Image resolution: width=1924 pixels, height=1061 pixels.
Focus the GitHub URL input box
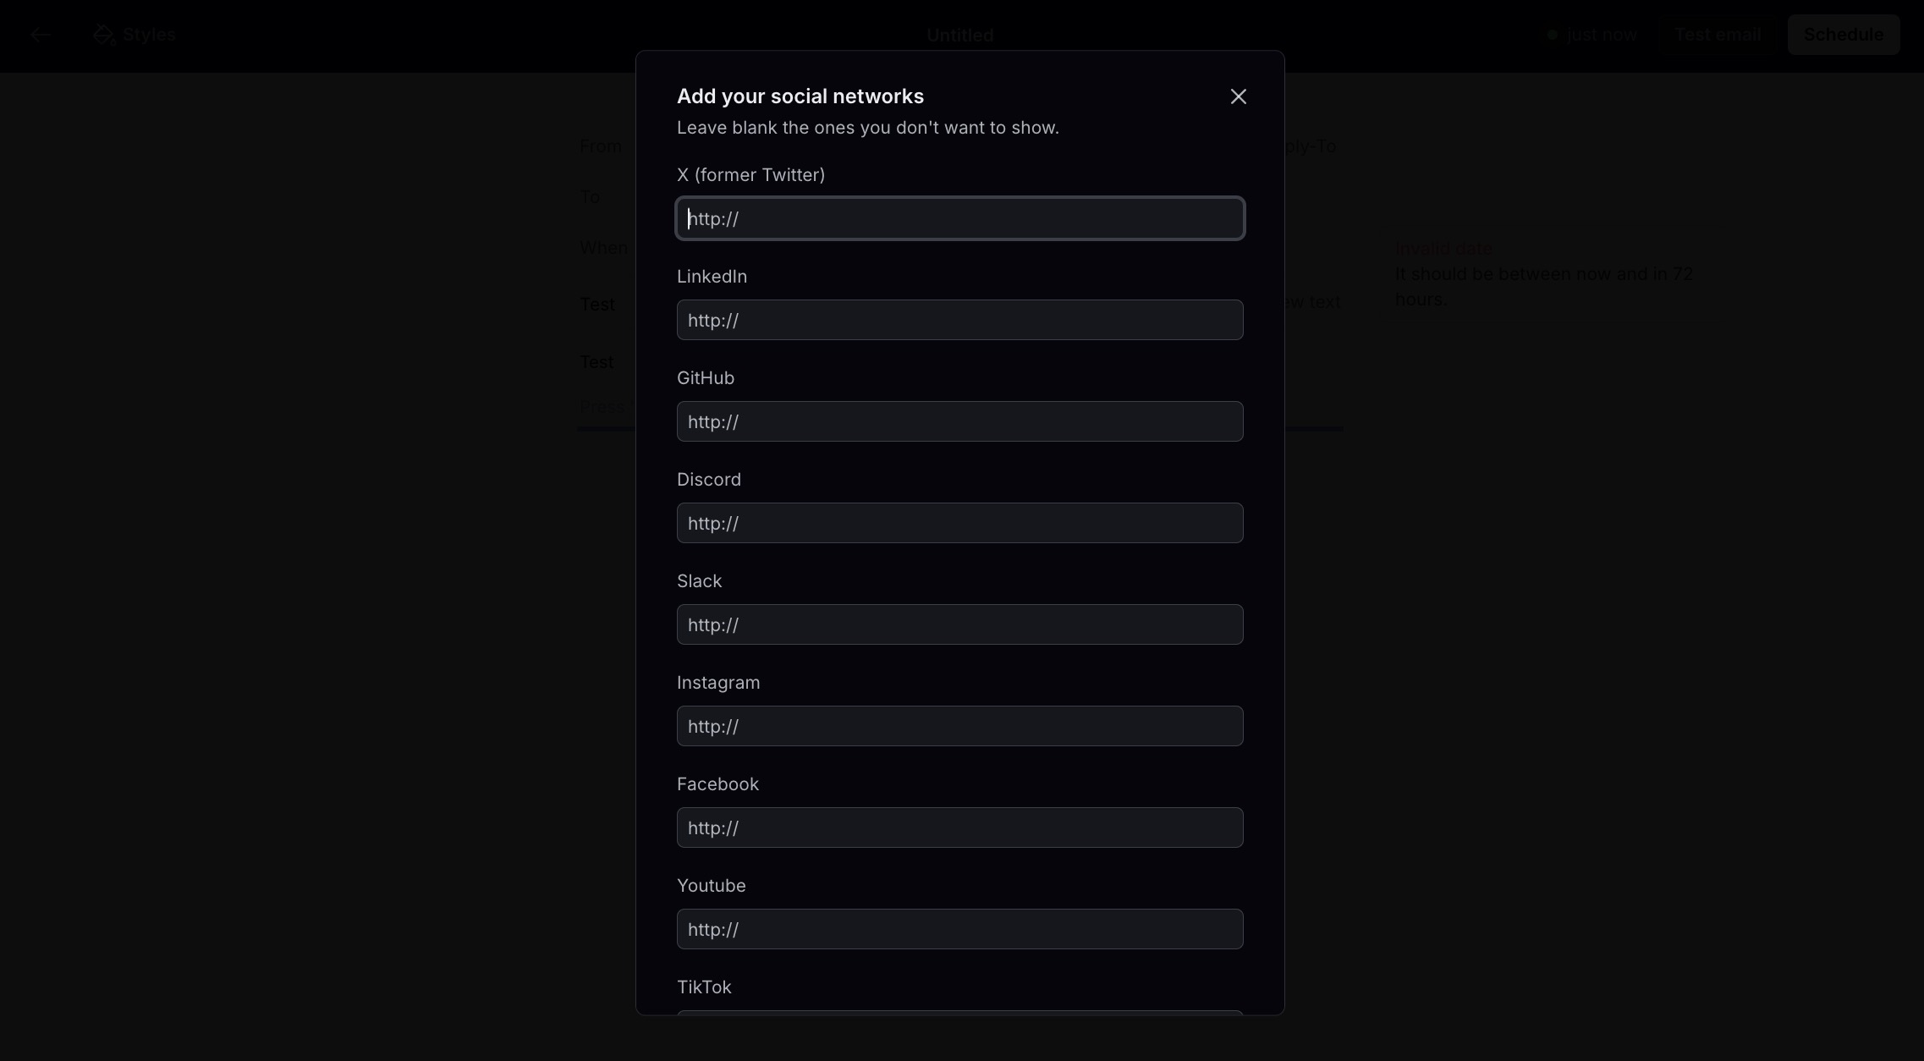[x=959, y=422]
